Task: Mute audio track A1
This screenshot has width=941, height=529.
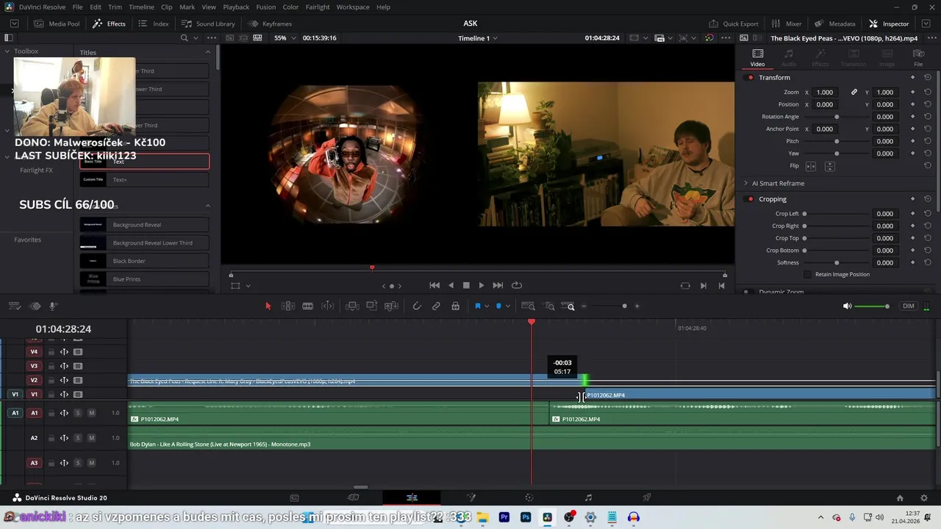Action: [x=91, y=413]
